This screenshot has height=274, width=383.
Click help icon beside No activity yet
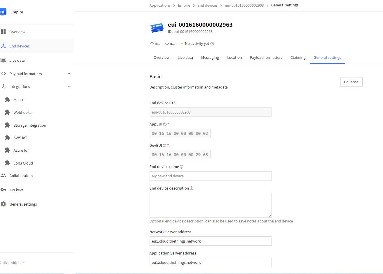tap(212, 44)
